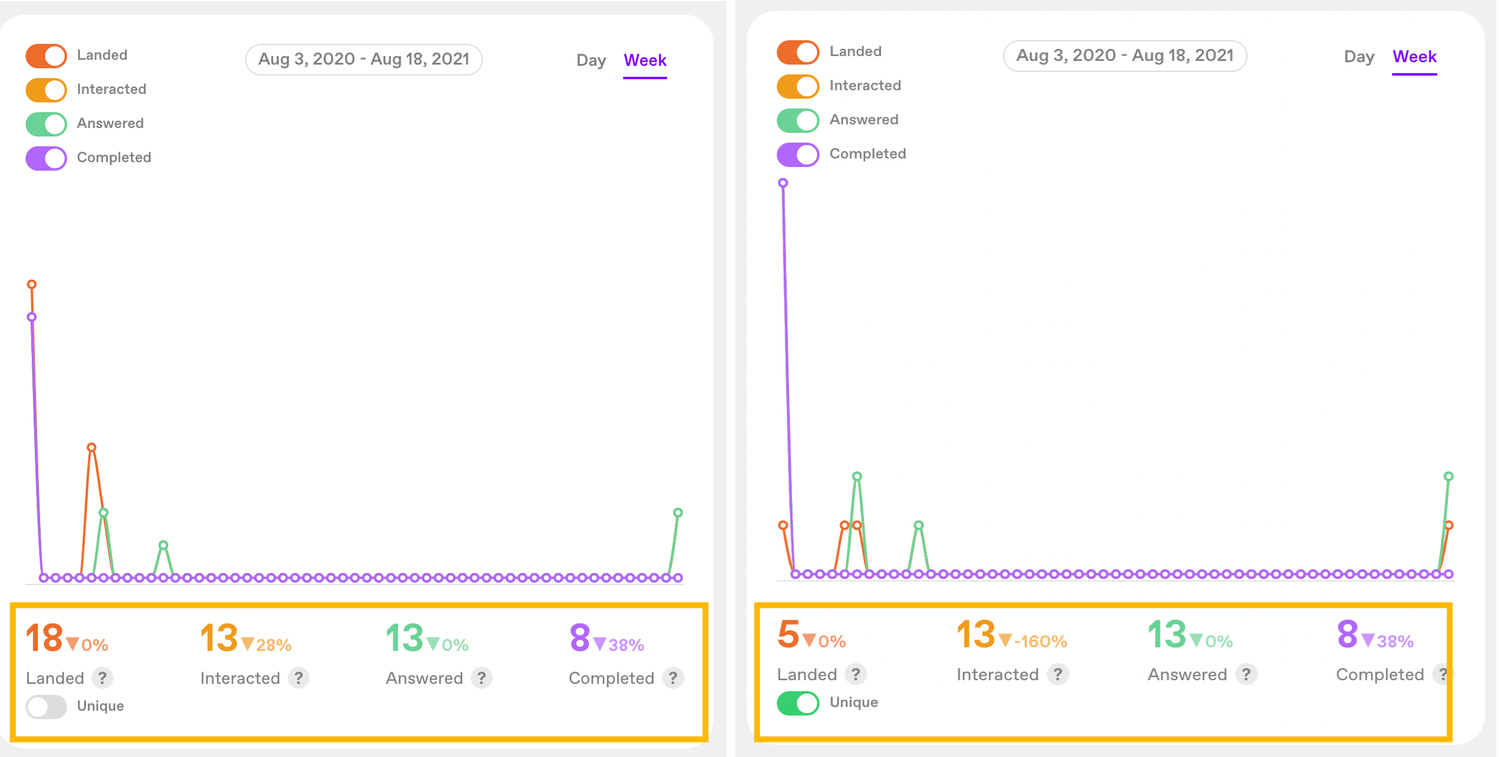Open Landed help icon in right panel
The image size is (1500, 757).
click(x=856, y=674)
